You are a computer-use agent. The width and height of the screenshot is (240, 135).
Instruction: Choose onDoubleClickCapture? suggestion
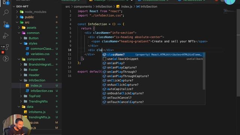153,93
